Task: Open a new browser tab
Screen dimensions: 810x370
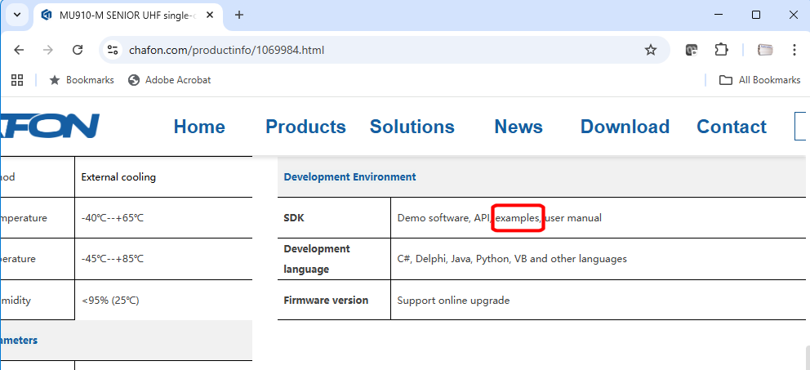Action: 238,15
